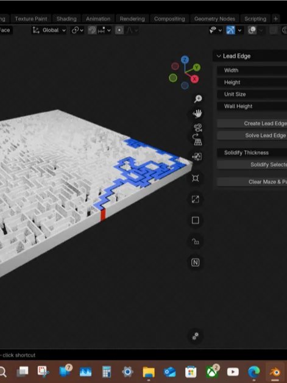This screenshot has width=287, height=383.
Task: Open Calculator from the taskbar
Action: [x=107, y=372]
